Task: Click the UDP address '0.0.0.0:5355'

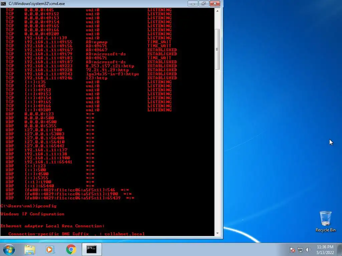Action: 40,126
